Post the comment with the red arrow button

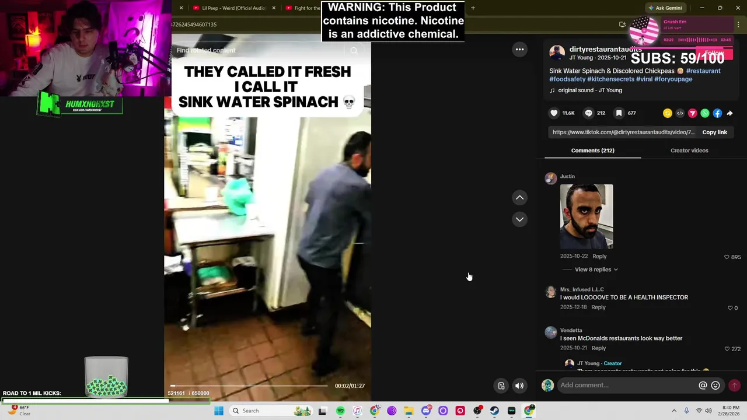(x=734, y=385)
